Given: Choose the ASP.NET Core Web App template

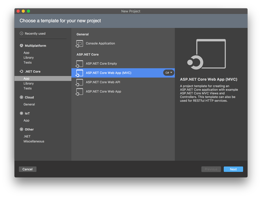Looking at the screenshot, I should (123, 92).
